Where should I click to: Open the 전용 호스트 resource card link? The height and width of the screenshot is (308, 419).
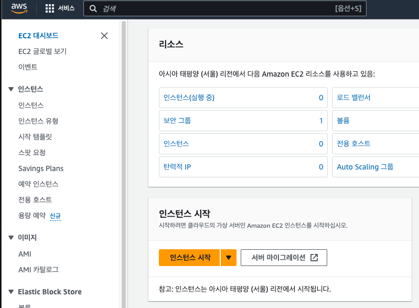pos(353,144)
